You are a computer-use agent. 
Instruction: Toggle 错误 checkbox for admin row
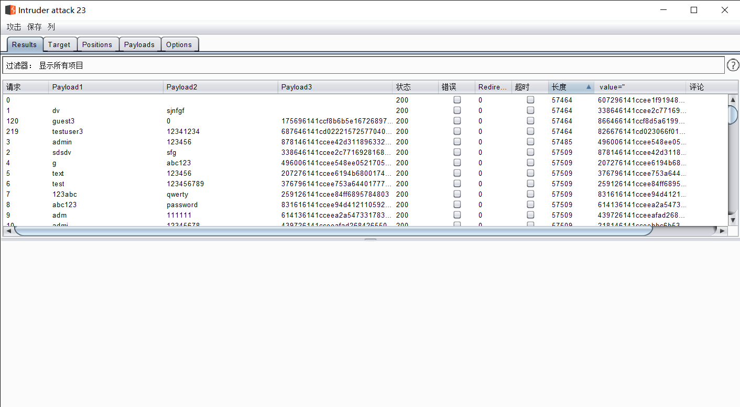click(458, 142)
